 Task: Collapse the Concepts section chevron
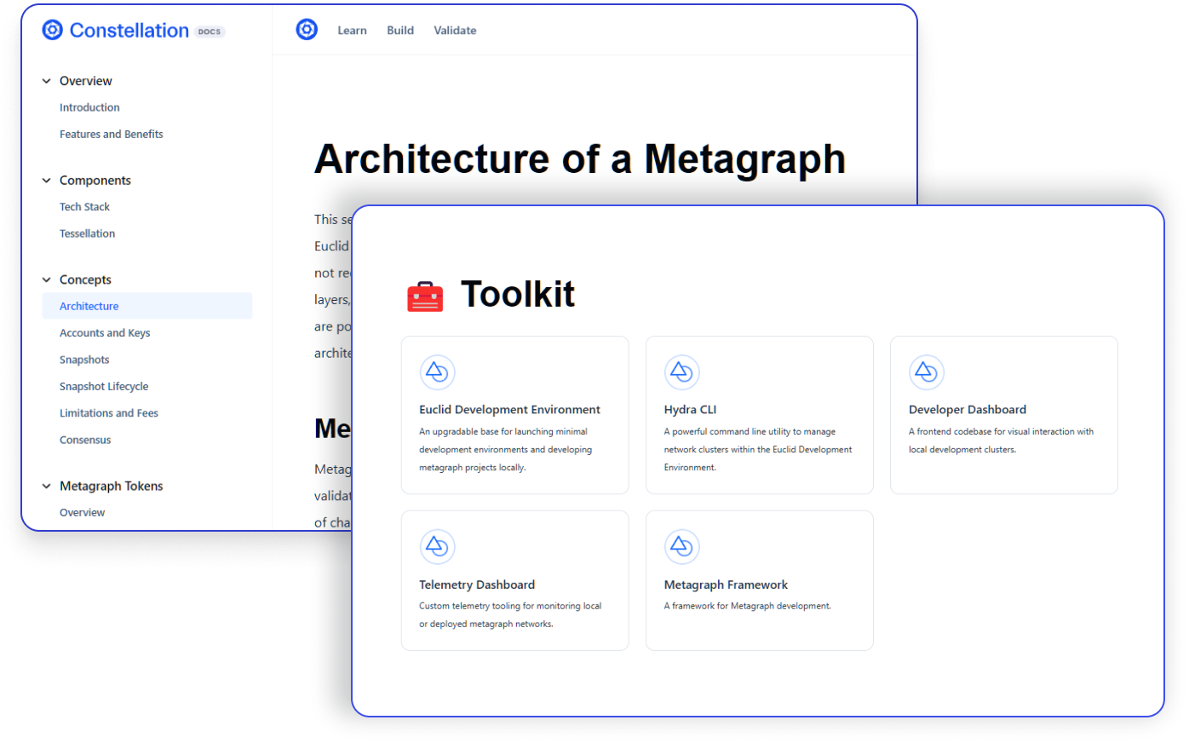coord(47,279)
